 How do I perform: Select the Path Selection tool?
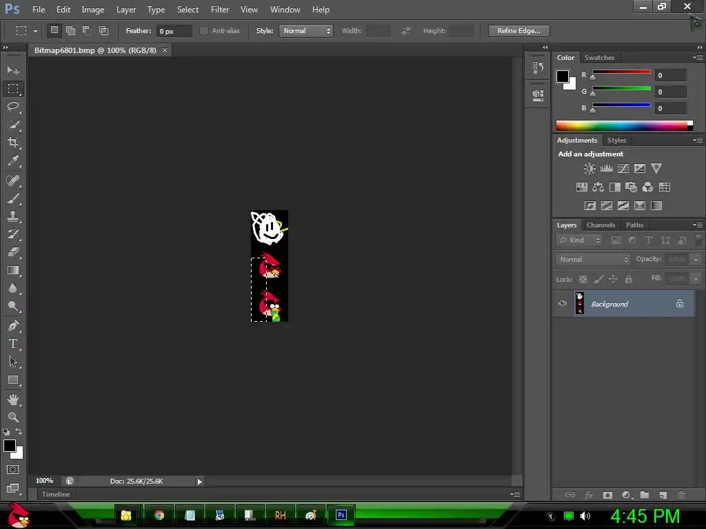tap(13, 362)
